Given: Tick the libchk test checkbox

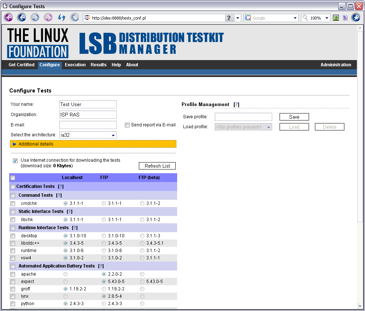Looking at the screenshot, I should coord(13,220).
